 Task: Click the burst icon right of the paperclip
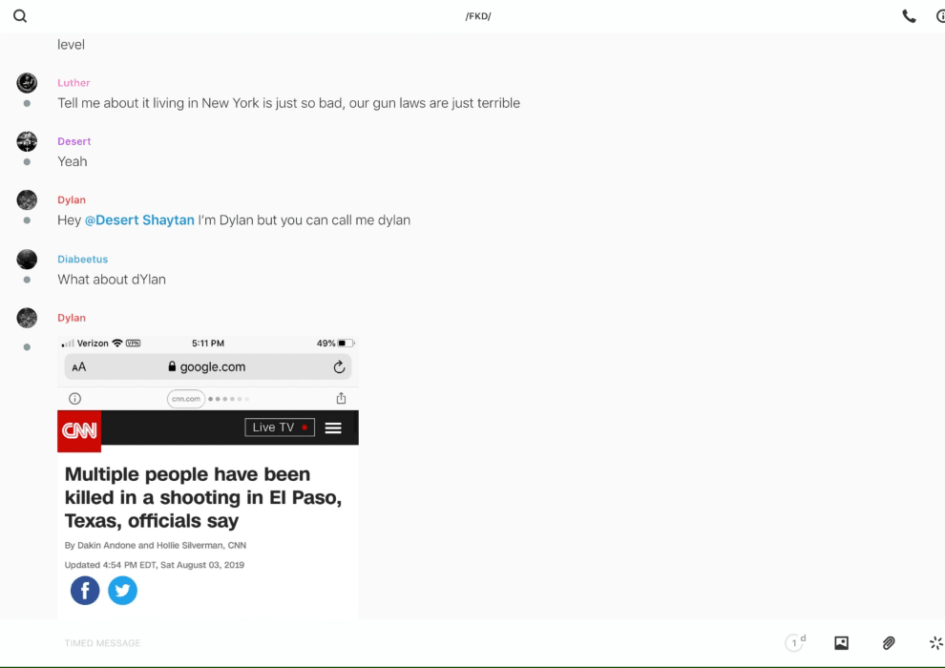[935, 643]
